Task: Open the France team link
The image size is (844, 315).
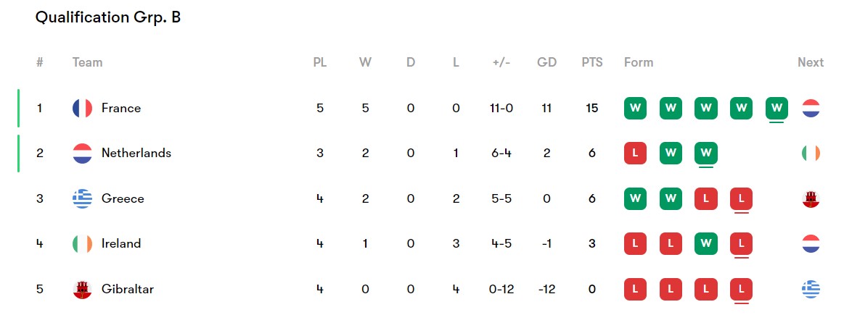Action: (x=121, y=108)
